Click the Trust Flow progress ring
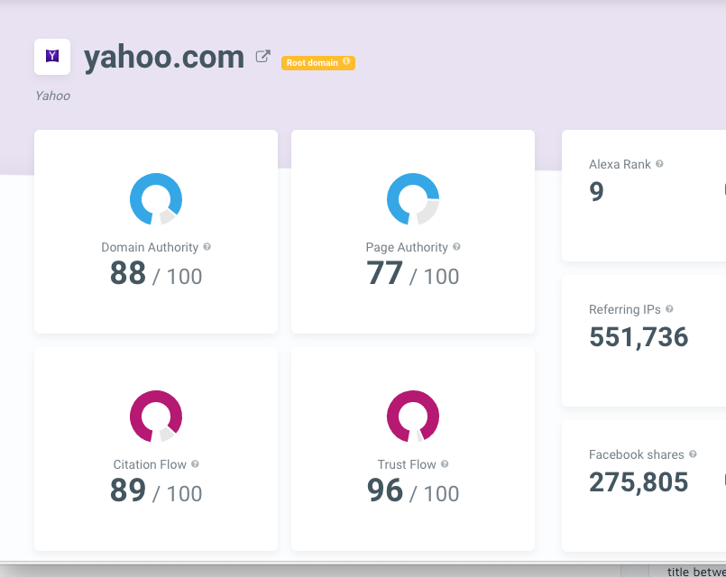 [x=412, y=416]
